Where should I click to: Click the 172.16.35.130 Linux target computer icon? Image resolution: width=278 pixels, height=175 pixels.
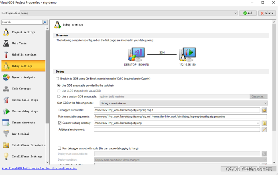pyautogui.click(x=187, y=54)
